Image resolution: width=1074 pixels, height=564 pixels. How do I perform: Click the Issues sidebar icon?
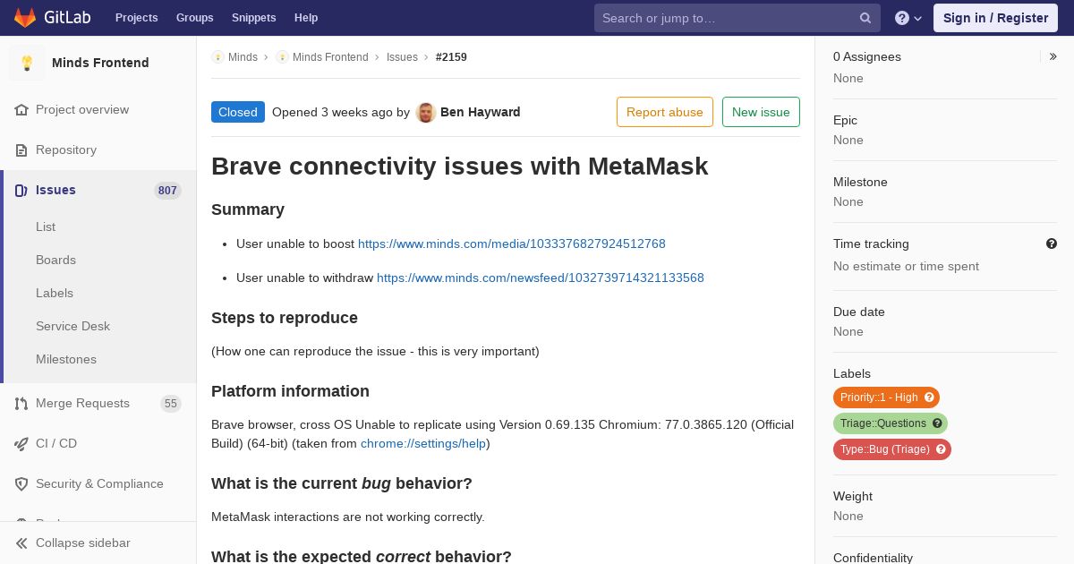point(21,191)
